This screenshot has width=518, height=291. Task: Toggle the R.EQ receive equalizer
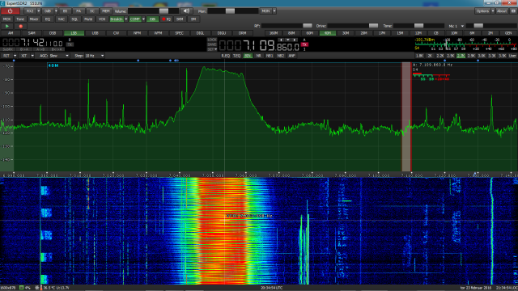(226, 56)
